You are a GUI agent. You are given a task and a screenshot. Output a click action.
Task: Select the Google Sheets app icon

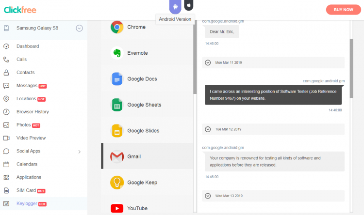tap(117, 105)
